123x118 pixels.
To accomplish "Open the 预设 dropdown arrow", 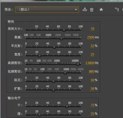I will pyautogui.click(x=76, y=9).
